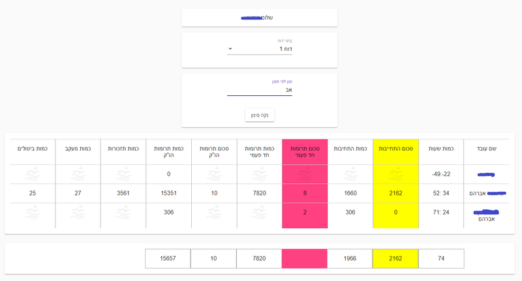The width and height of the screenshot is (522, 281).
Task: Click the 15657 total cell in summary row
Action: click(x=168, y=259)
